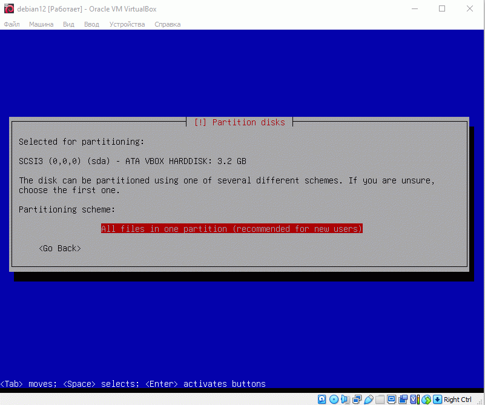Activate the Go Back button

click(60, 248)
